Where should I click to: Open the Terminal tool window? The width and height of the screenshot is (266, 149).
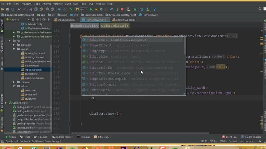click(83, 137)
